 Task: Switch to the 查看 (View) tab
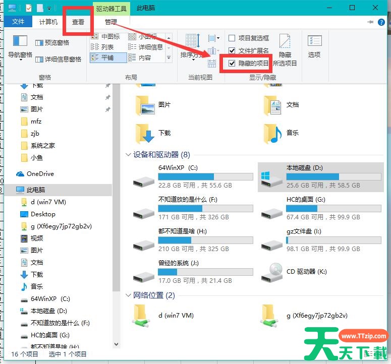78,22
